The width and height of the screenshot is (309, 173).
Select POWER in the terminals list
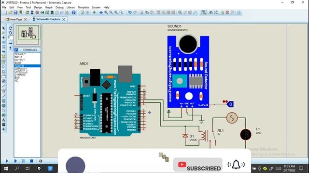click(28, 66)
